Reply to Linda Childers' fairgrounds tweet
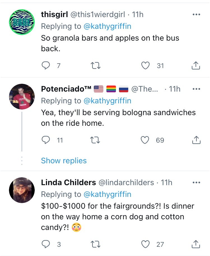 [46, 244]
